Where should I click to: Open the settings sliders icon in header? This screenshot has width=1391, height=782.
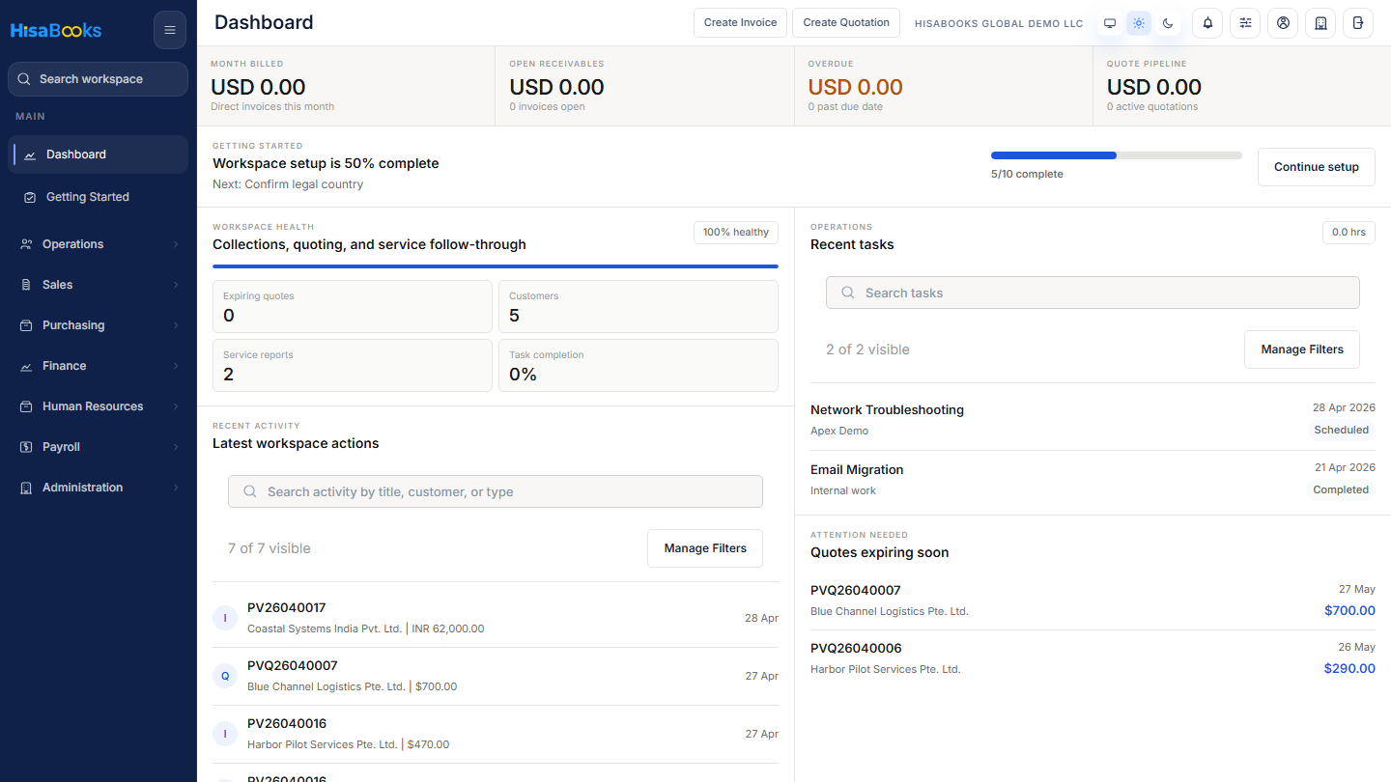[x=1245, y=23]
